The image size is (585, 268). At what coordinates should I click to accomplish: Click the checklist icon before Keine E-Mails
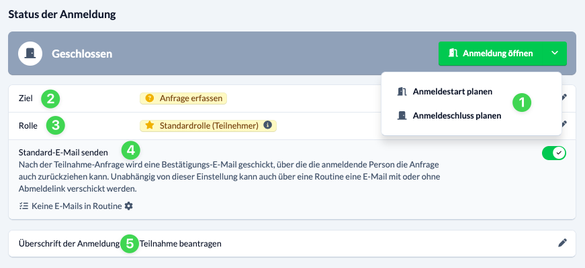[25, 206]
